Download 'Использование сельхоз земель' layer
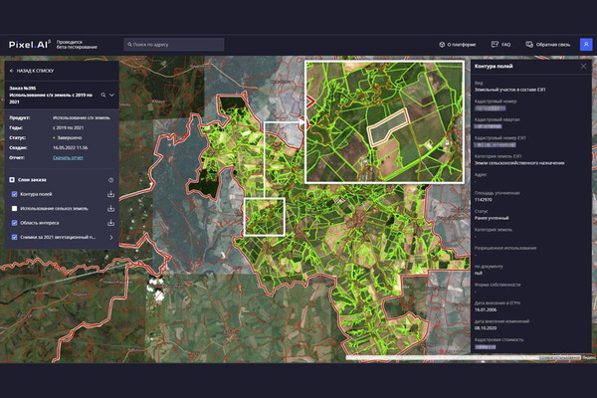The width and height of the screenshot is (597, 398). coord(110,209)
